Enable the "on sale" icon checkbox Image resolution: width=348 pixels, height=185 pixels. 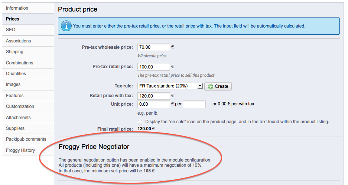click(140, 122)
